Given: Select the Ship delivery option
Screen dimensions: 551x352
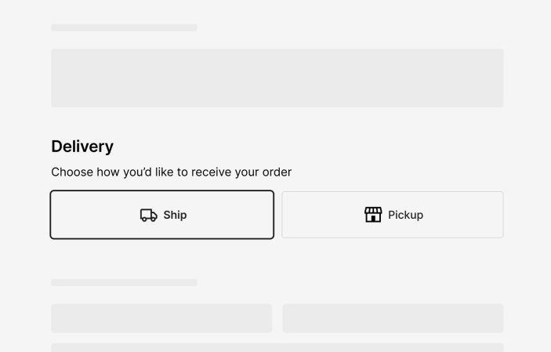Looking at the screenshot, I should coord(162,215).
